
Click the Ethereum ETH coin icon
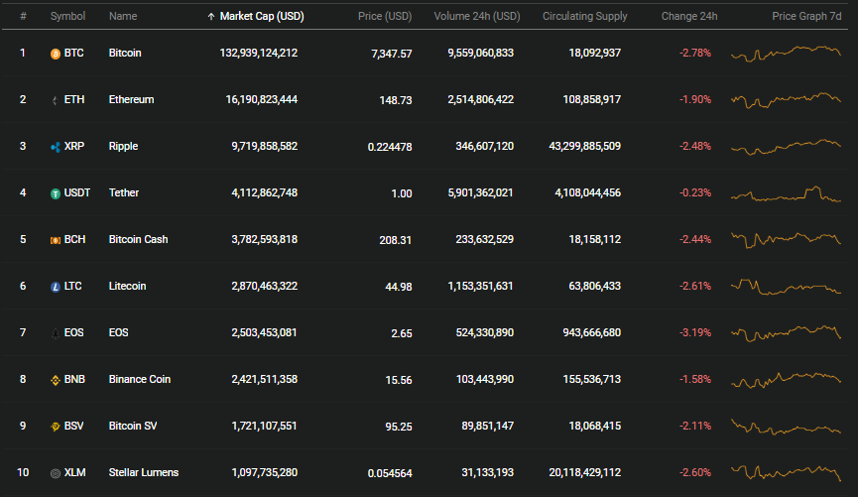coord(56,100)
